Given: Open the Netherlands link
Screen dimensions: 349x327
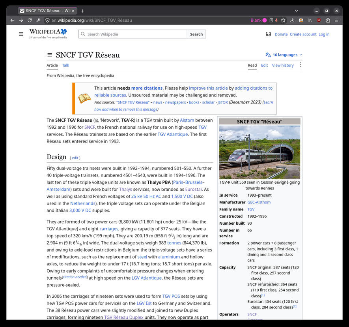Looking at the screenshot, I should coord(82,203).
